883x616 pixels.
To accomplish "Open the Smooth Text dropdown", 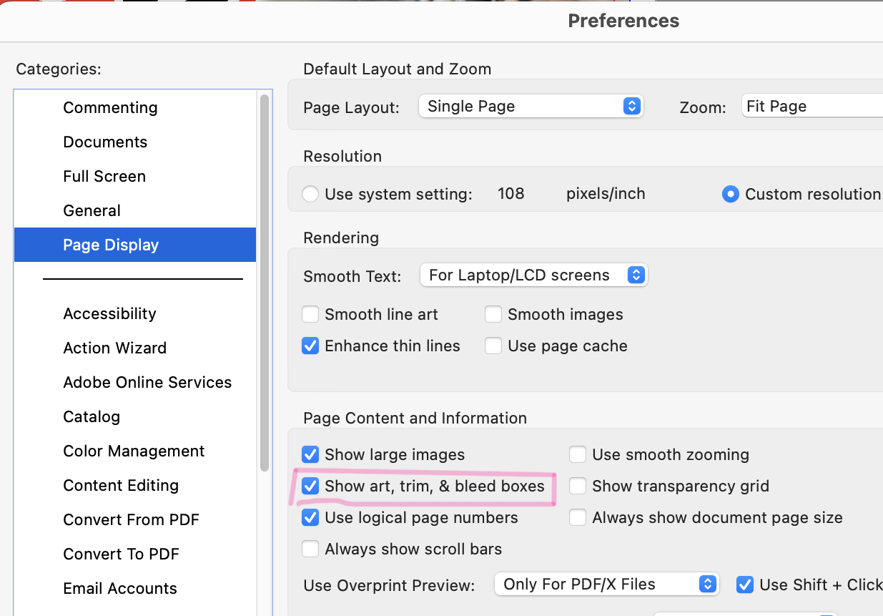I will (533, 275).
